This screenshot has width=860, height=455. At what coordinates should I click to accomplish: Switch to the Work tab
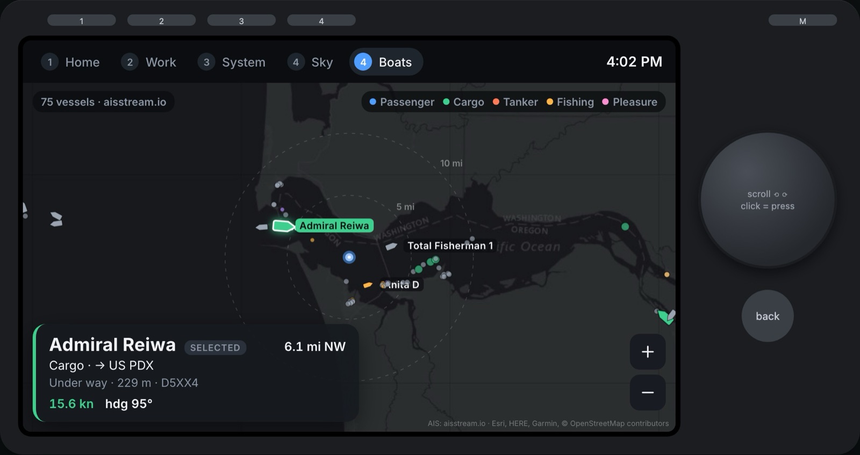(x=149, y=62)
